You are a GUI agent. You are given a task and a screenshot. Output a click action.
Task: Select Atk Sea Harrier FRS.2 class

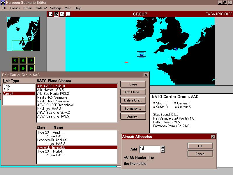[77, 94]
